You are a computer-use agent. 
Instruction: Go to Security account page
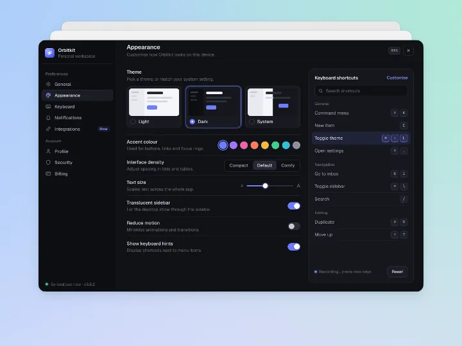[78, 162]
